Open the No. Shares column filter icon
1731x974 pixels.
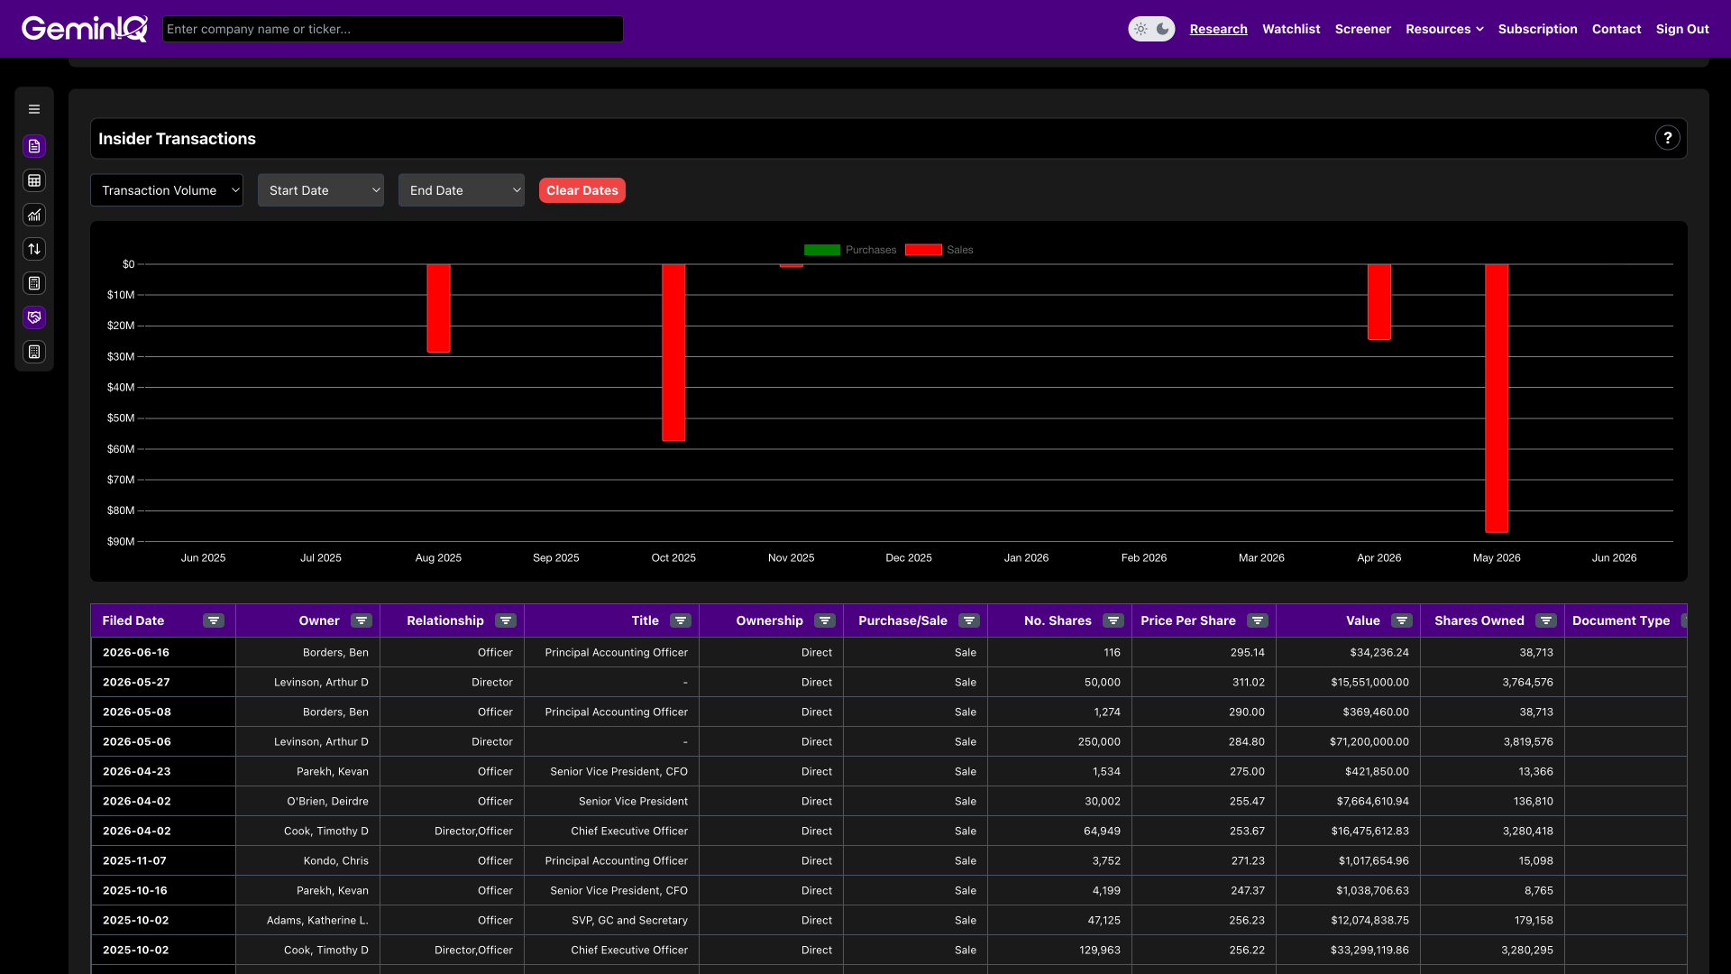[1113, 620]
